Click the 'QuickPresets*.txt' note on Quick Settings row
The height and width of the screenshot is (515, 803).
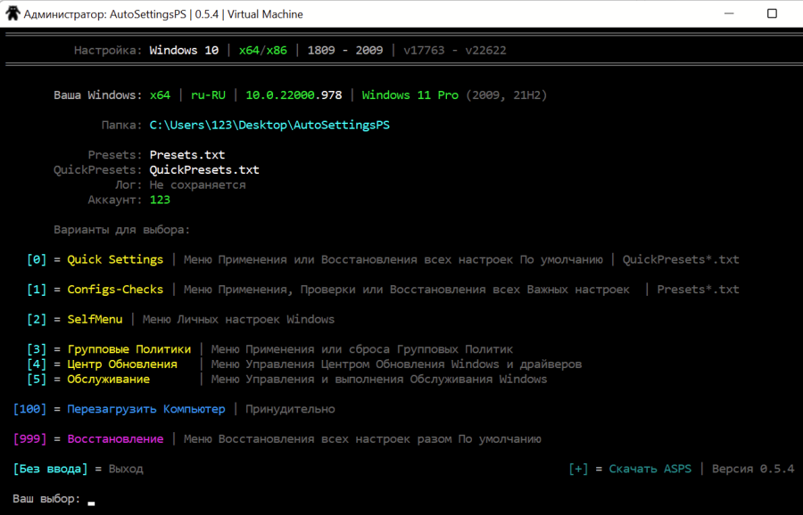click(681, 260)
